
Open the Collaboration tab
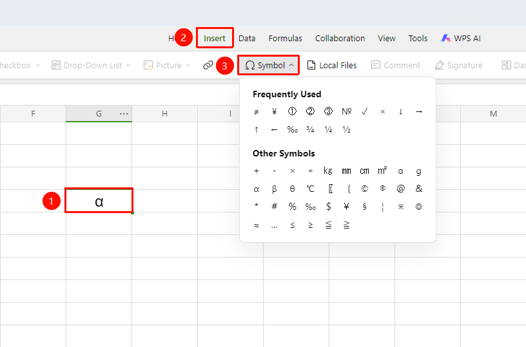coord(340,38)
